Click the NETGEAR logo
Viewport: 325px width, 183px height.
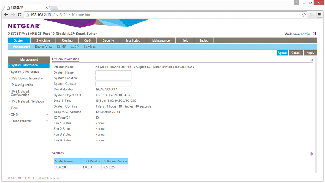(24, 26)
